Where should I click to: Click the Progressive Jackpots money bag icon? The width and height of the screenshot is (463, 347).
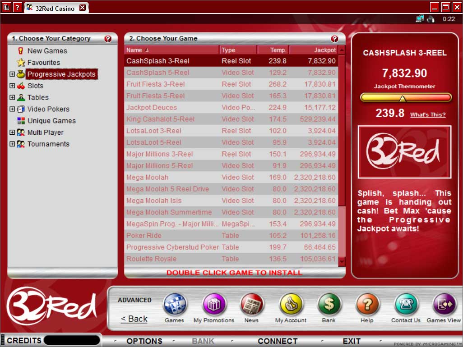pos(21,74)
